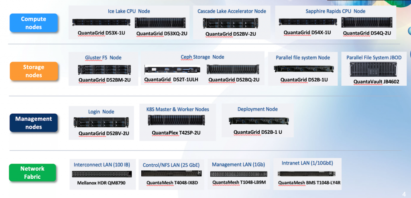
Task: Select the QuantaGrid D54X-1U server image
Action: click(x=308, y=22)
